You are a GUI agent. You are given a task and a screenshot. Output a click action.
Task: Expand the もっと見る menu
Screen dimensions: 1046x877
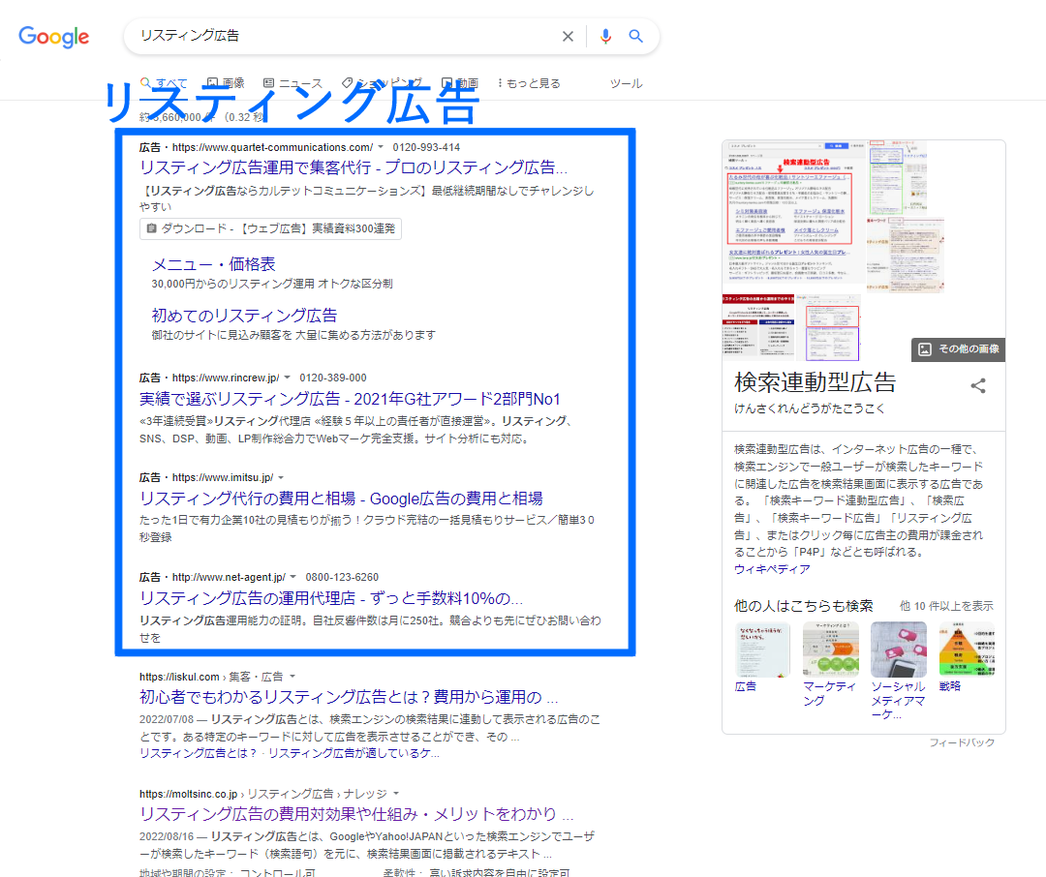pos(529,83)
